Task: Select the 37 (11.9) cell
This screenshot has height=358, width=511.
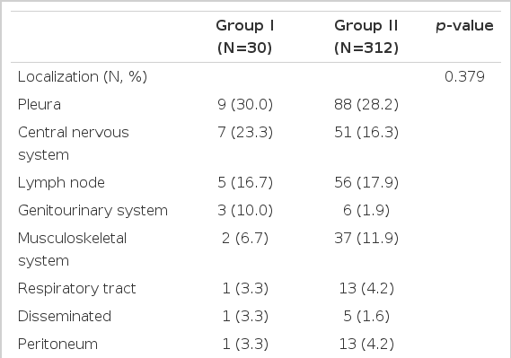Action: click(x=366, y=239)
